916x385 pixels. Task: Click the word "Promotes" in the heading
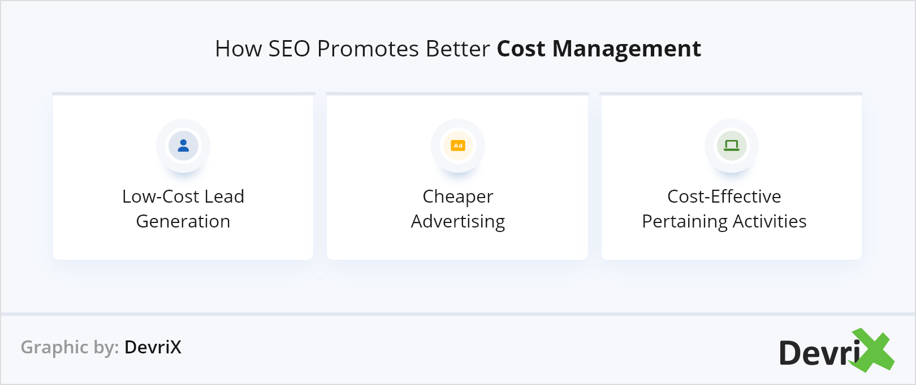point(368,49)
